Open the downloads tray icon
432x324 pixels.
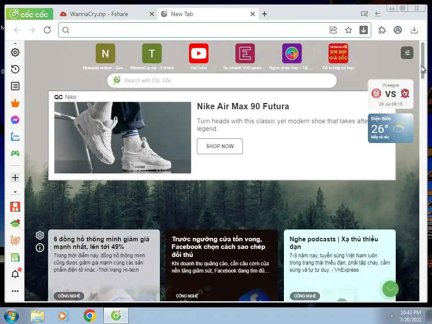coord(414,30)
